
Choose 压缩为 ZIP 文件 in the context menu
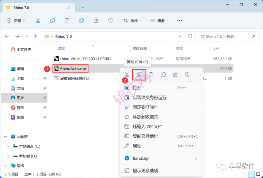(x=161, y=126)
